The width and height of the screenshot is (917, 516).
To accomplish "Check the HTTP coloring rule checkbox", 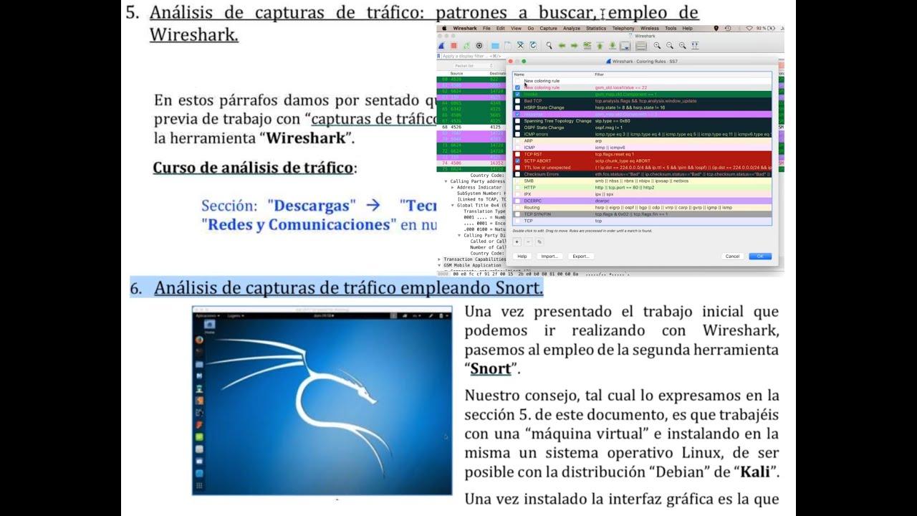I will 517,188.
